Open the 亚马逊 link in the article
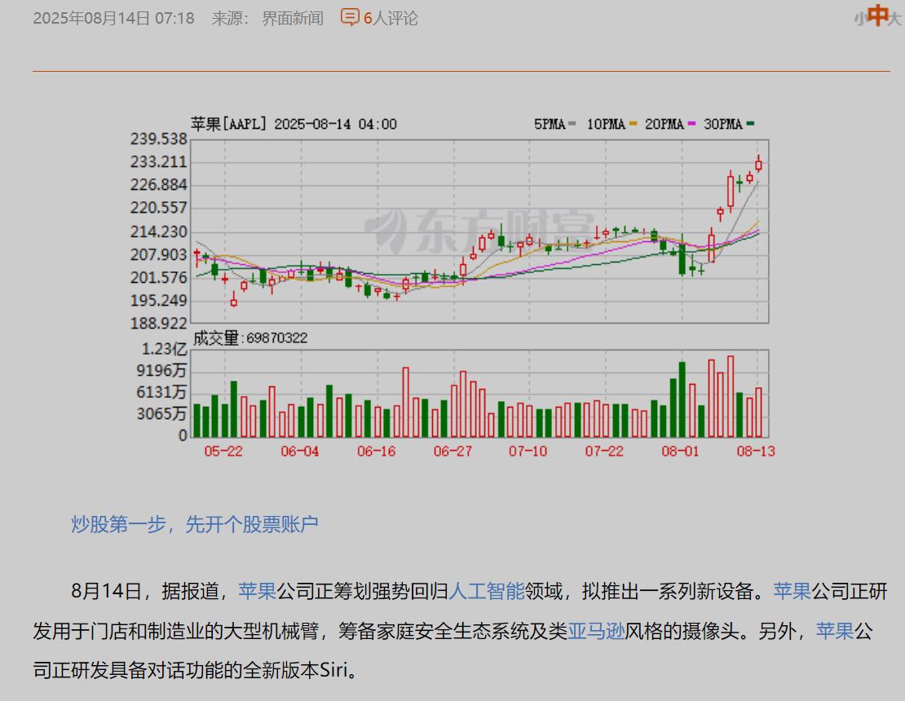 pos(596,631)
